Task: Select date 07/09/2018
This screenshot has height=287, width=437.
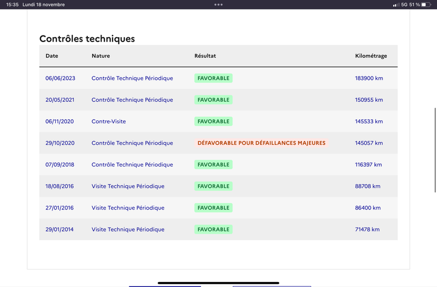Action: pyautogui.click(x=60, y=165)
